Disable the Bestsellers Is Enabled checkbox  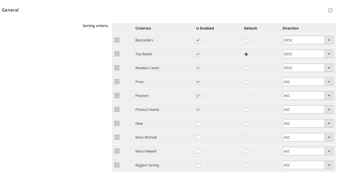pyautogui.click(x=198, y=40)
